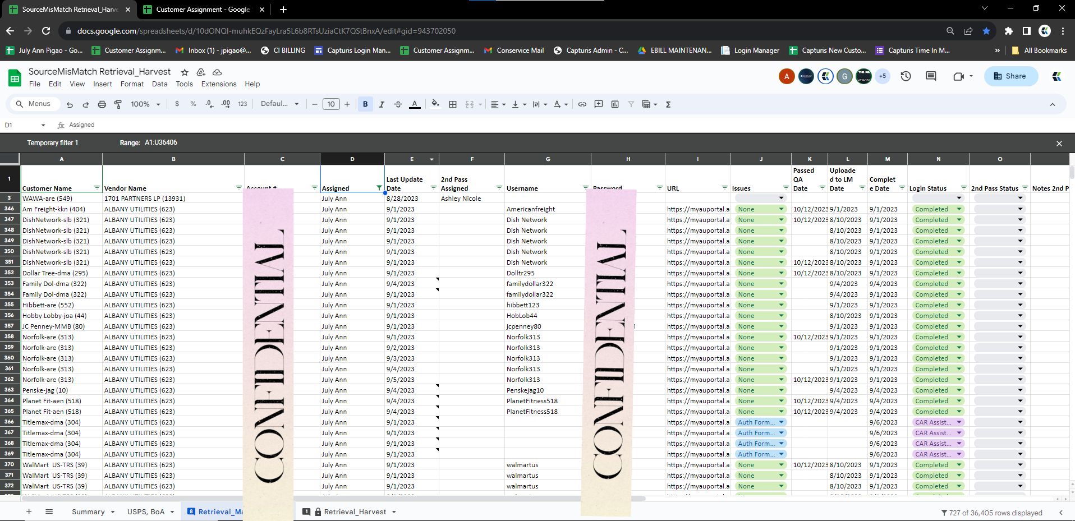Open the Insert menu
1075x521 pixels.
103,84
